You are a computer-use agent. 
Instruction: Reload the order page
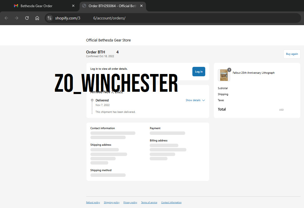27,18
